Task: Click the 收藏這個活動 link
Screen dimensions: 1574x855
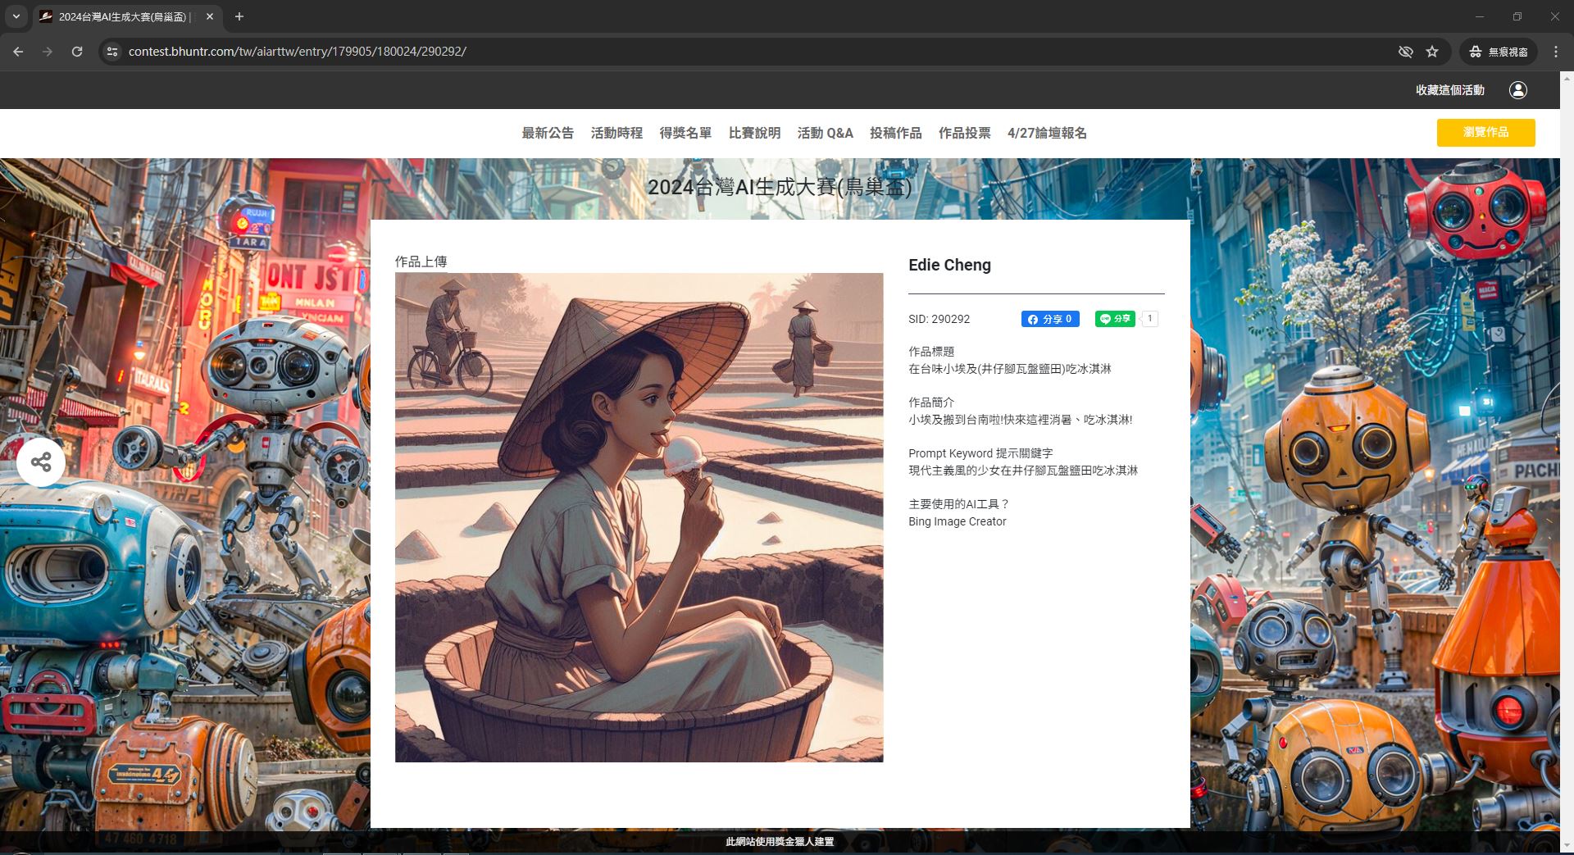Action: pyautogui.click(x=1449, y=90)
